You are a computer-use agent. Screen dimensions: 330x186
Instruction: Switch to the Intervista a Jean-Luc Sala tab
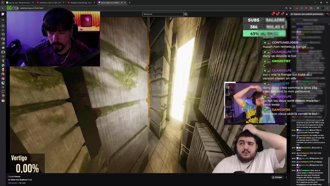(50, 3)
